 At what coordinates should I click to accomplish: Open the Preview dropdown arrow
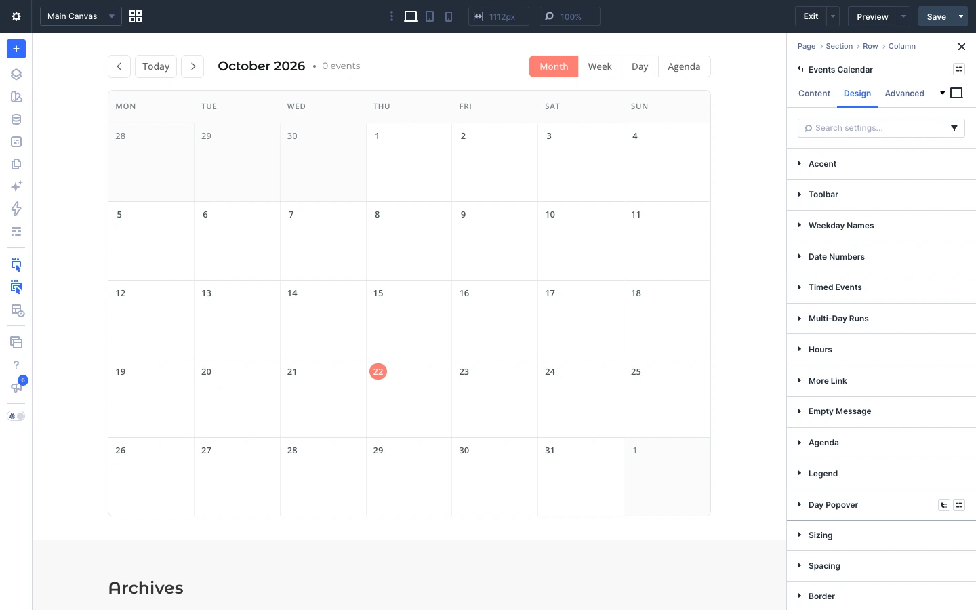click(x=903, y=16)
